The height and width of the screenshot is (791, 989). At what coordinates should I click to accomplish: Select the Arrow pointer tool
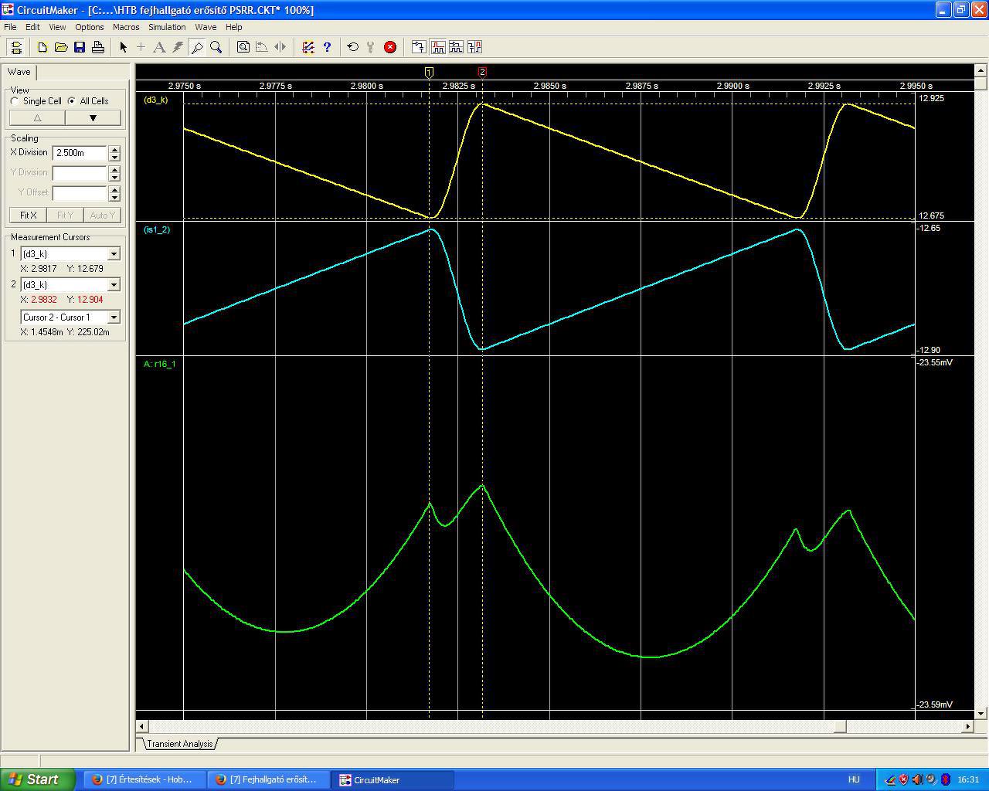(123, 47)
